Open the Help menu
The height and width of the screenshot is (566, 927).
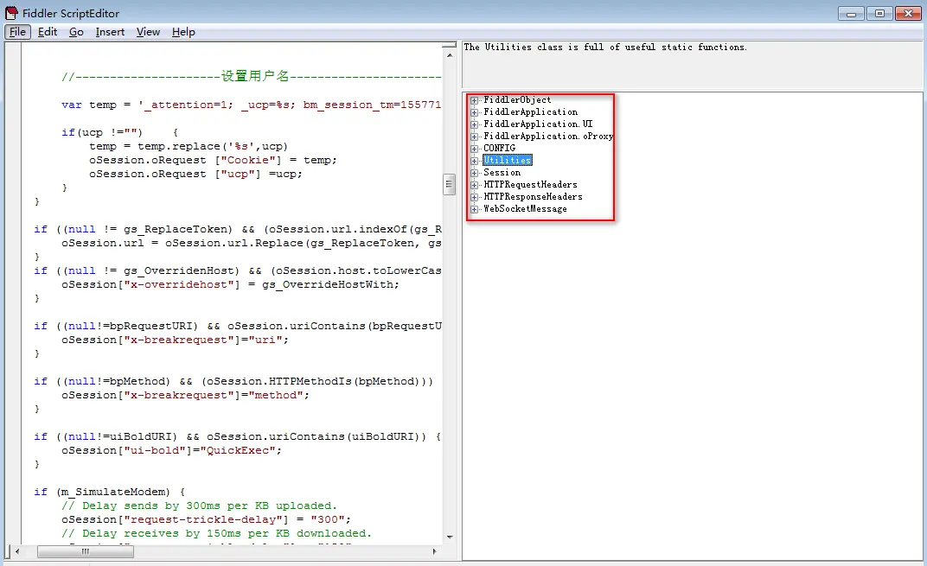tap(183, 32)
